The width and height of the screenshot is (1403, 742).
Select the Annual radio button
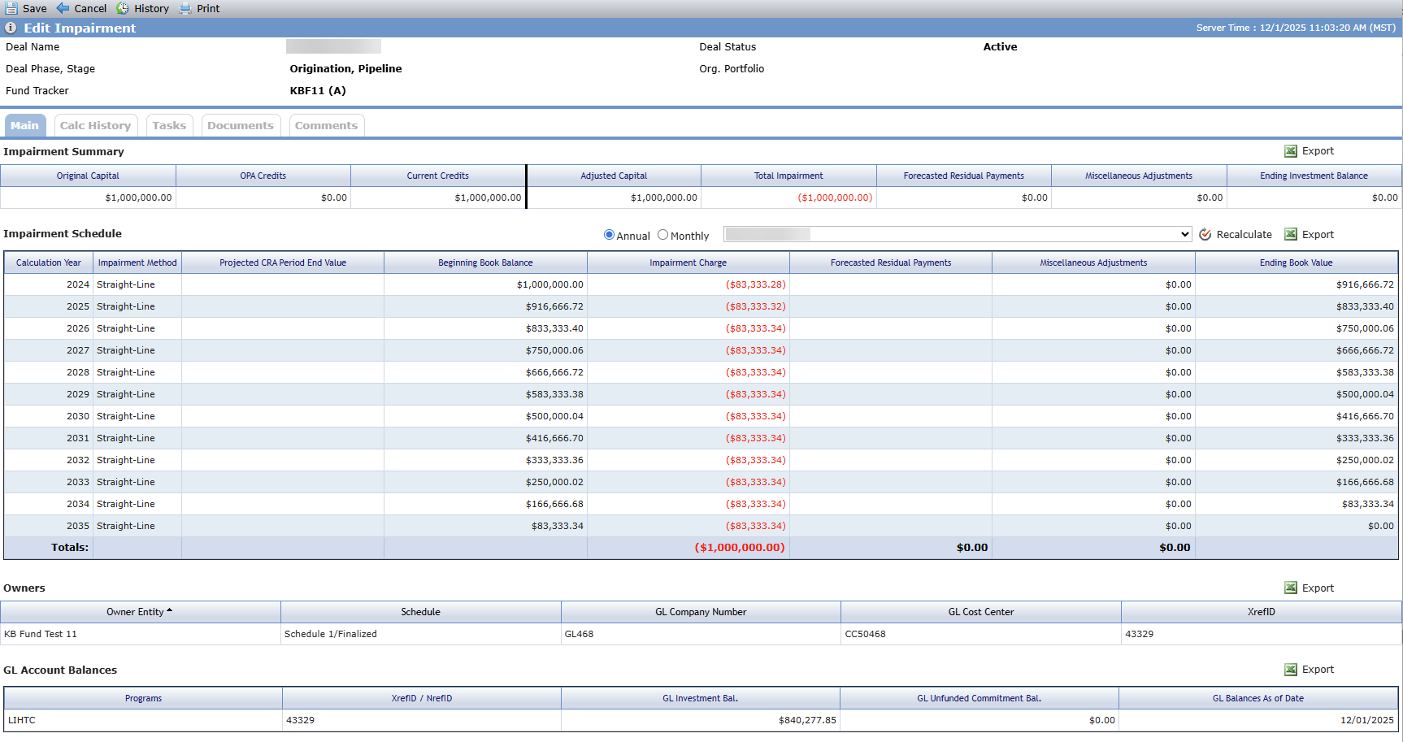(609, 235)
